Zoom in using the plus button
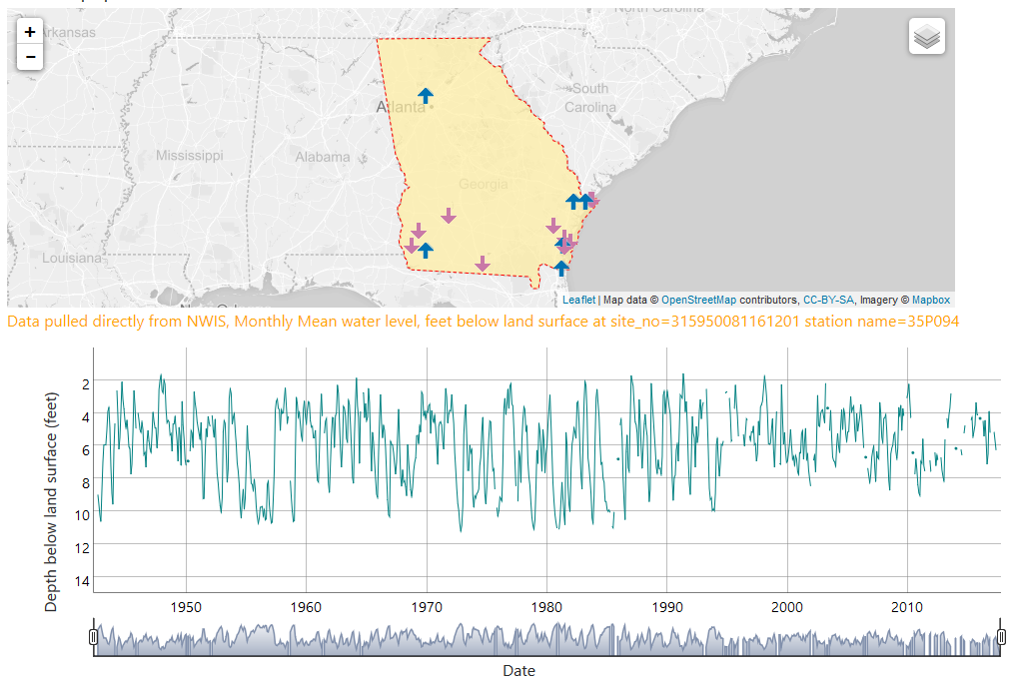 30,32
